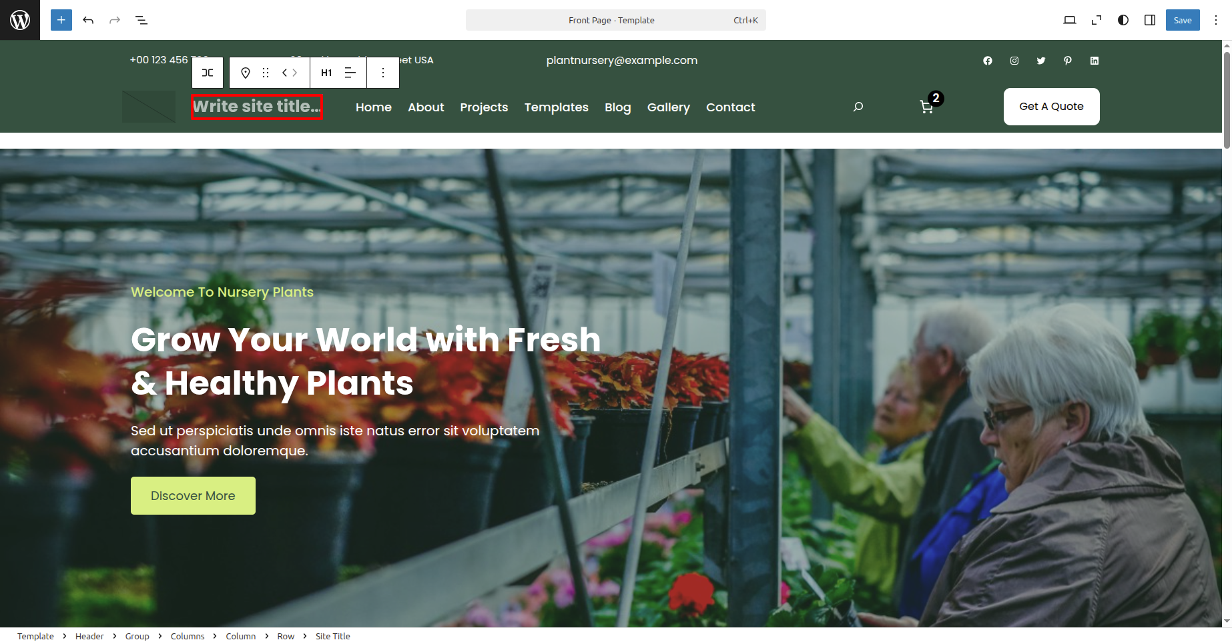
Task: Open the H1 heading level dropdown
Action: pyautogui.click(x=326, y=73)
